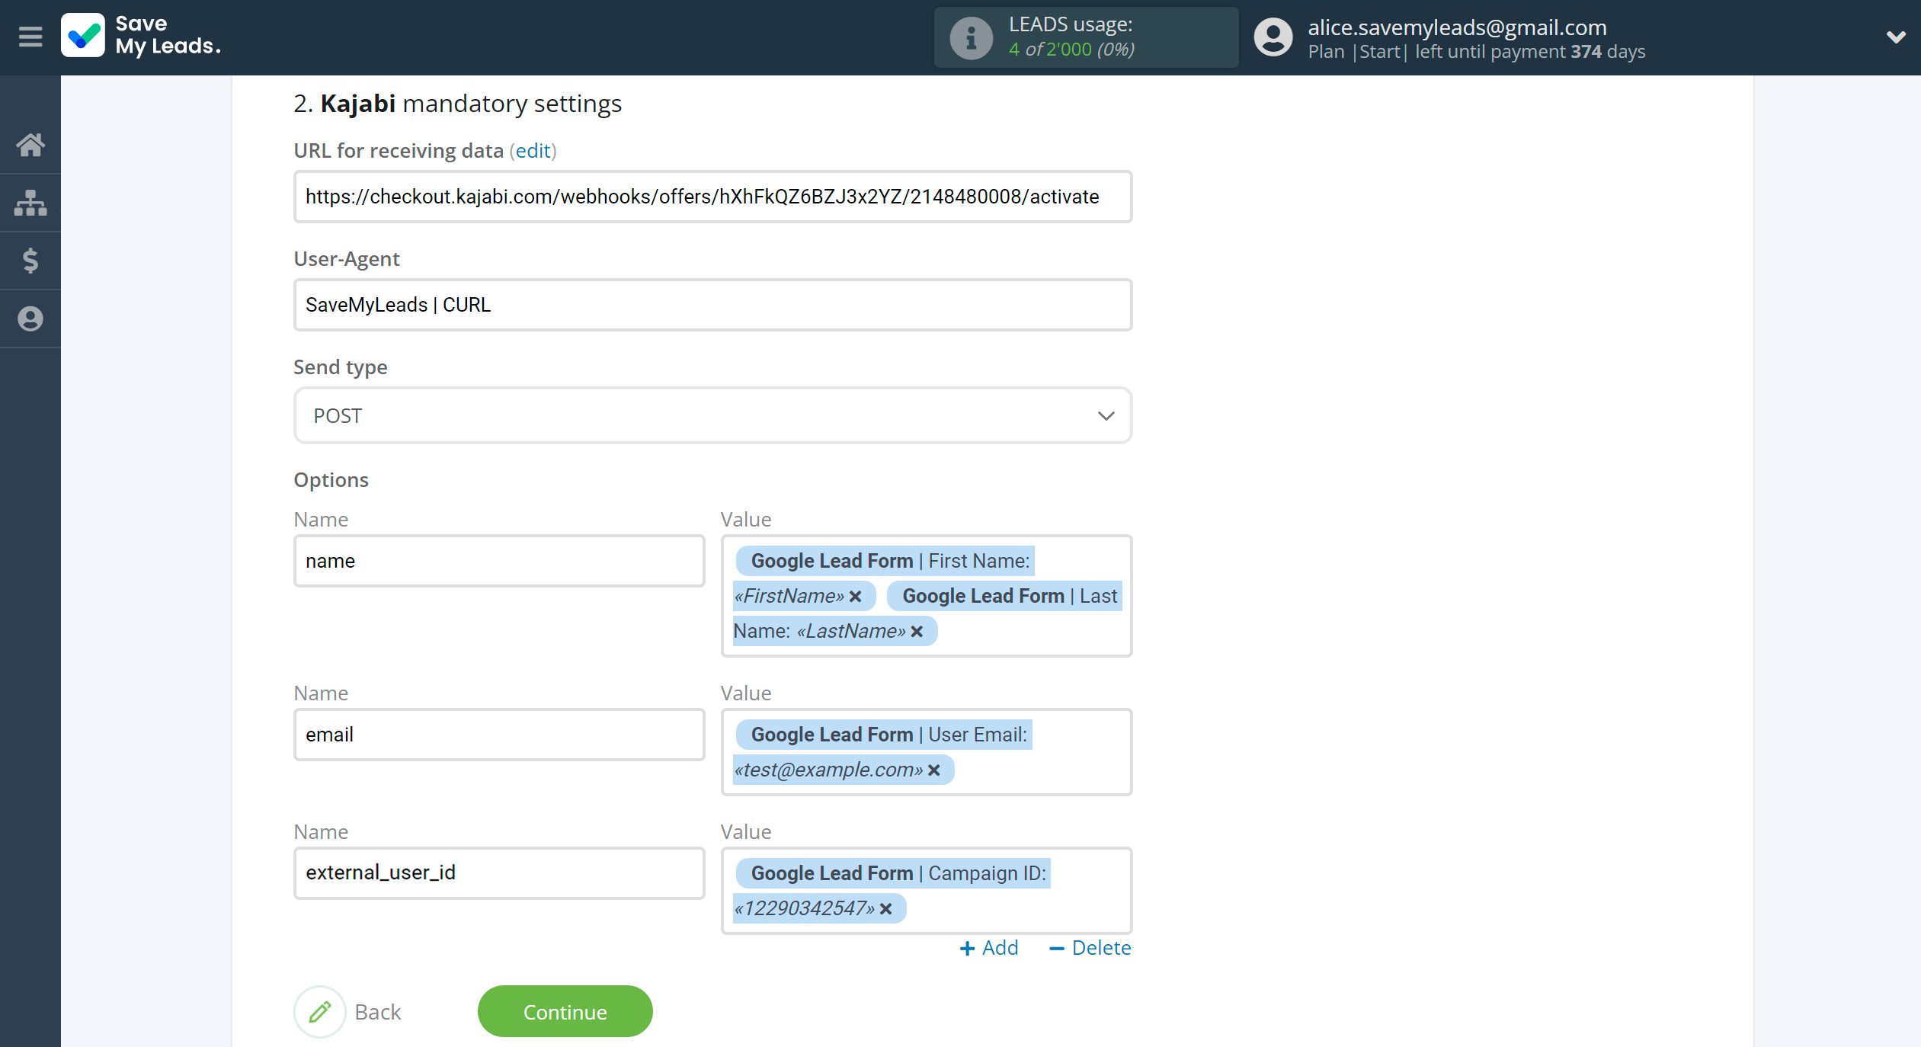Click the Back text button
The image size is (1921, 1047).
pyautogui.click(x=378, y=1012)
